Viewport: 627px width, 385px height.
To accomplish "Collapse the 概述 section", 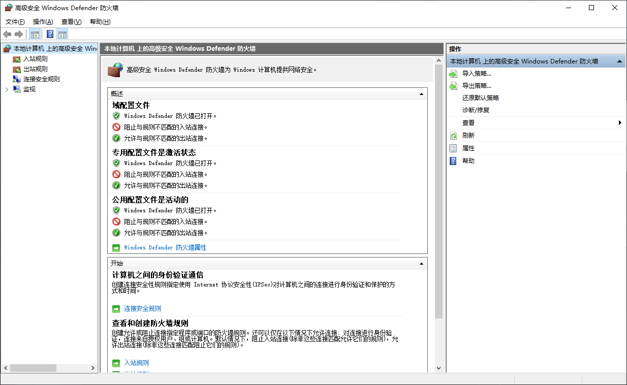I will click(x=421, y=94).
